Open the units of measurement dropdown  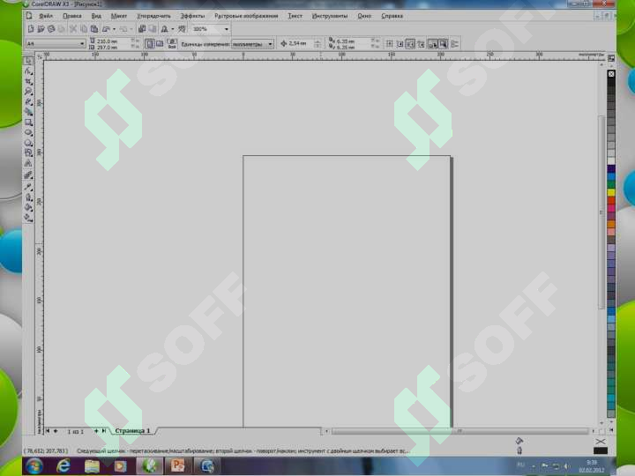click(x=271, y=44)
